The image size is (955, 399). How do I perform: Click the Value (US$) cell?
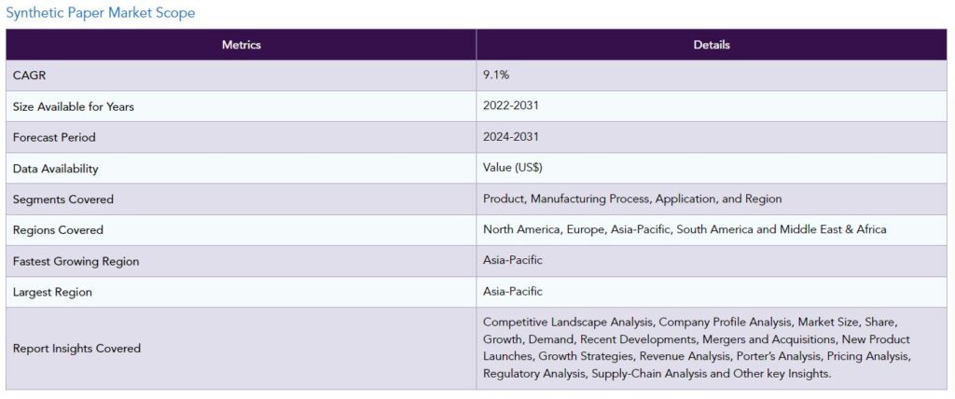[x=513, y=167]
